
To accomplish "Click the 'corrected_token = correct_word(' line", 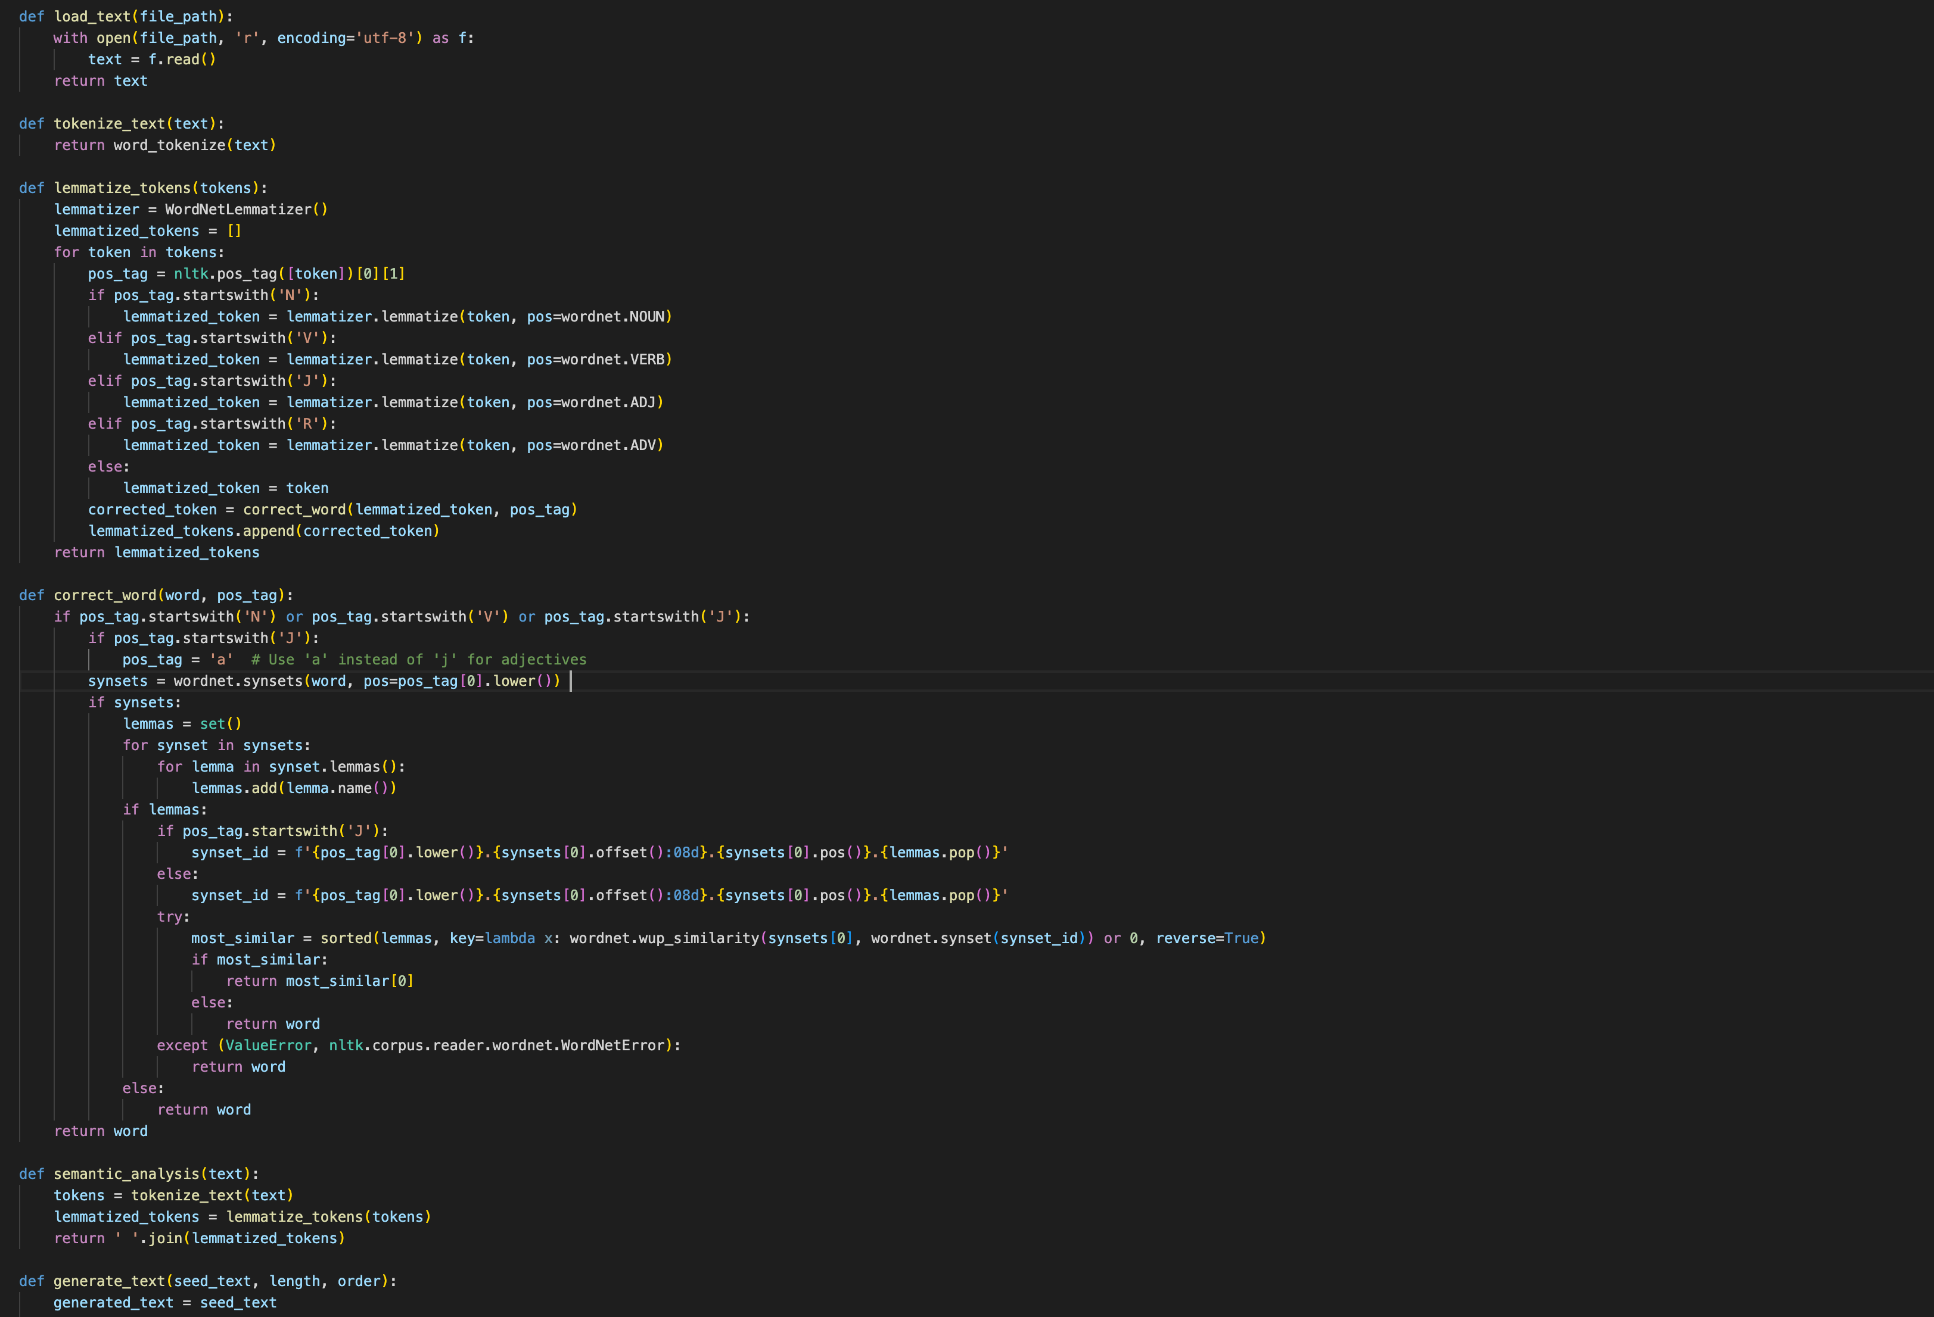I will (x=333, y=510).
